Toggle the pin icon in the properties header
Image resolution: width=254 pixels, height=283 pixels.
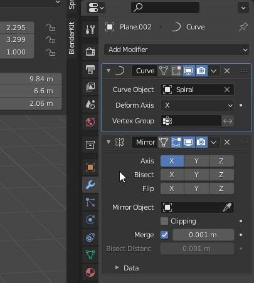tap(243, 27)
